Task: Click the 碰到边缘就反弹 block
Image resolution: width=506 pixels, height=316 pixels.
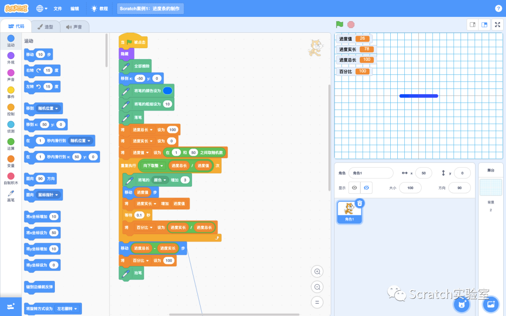Action: (39, 287)
